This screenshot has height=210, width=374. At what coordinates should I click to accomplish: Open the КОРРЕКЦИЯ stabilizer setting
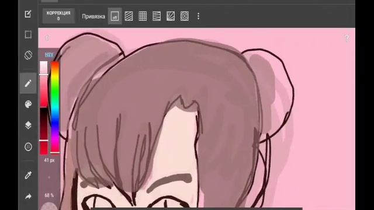[58, 16]
